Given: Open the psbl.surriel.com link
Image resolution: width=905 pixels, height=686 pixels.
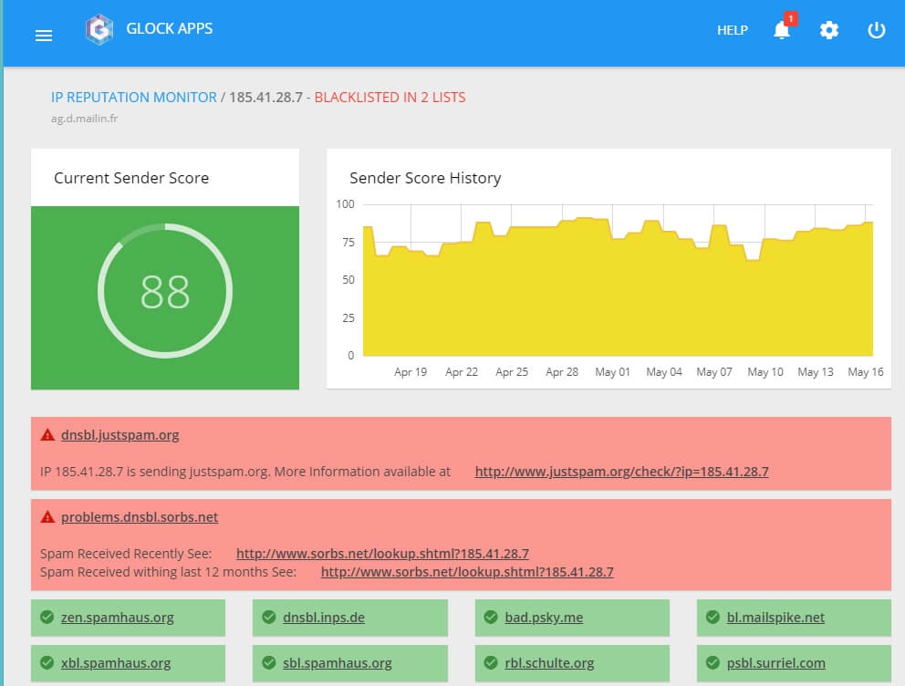Looking at the screenshot, I should tap(775, 663).
